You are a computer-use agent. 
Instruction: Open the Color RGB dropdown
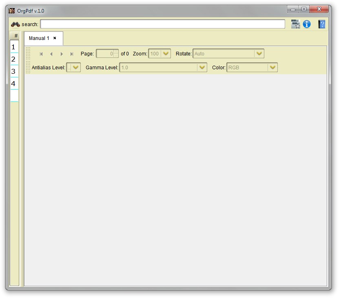click(x=252, y=67)
